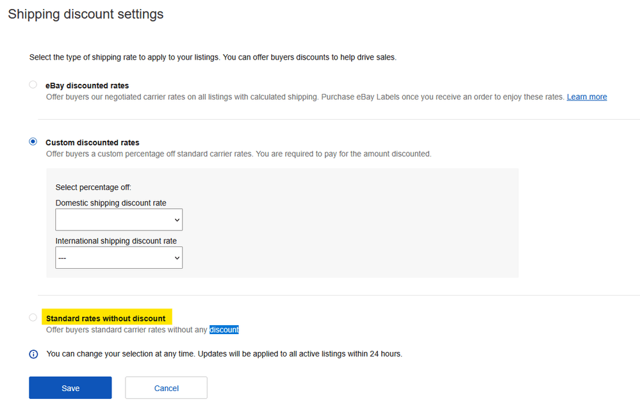640x418 pixels.
Task: Click the Learn more link
Action: [x=587, y=97]
